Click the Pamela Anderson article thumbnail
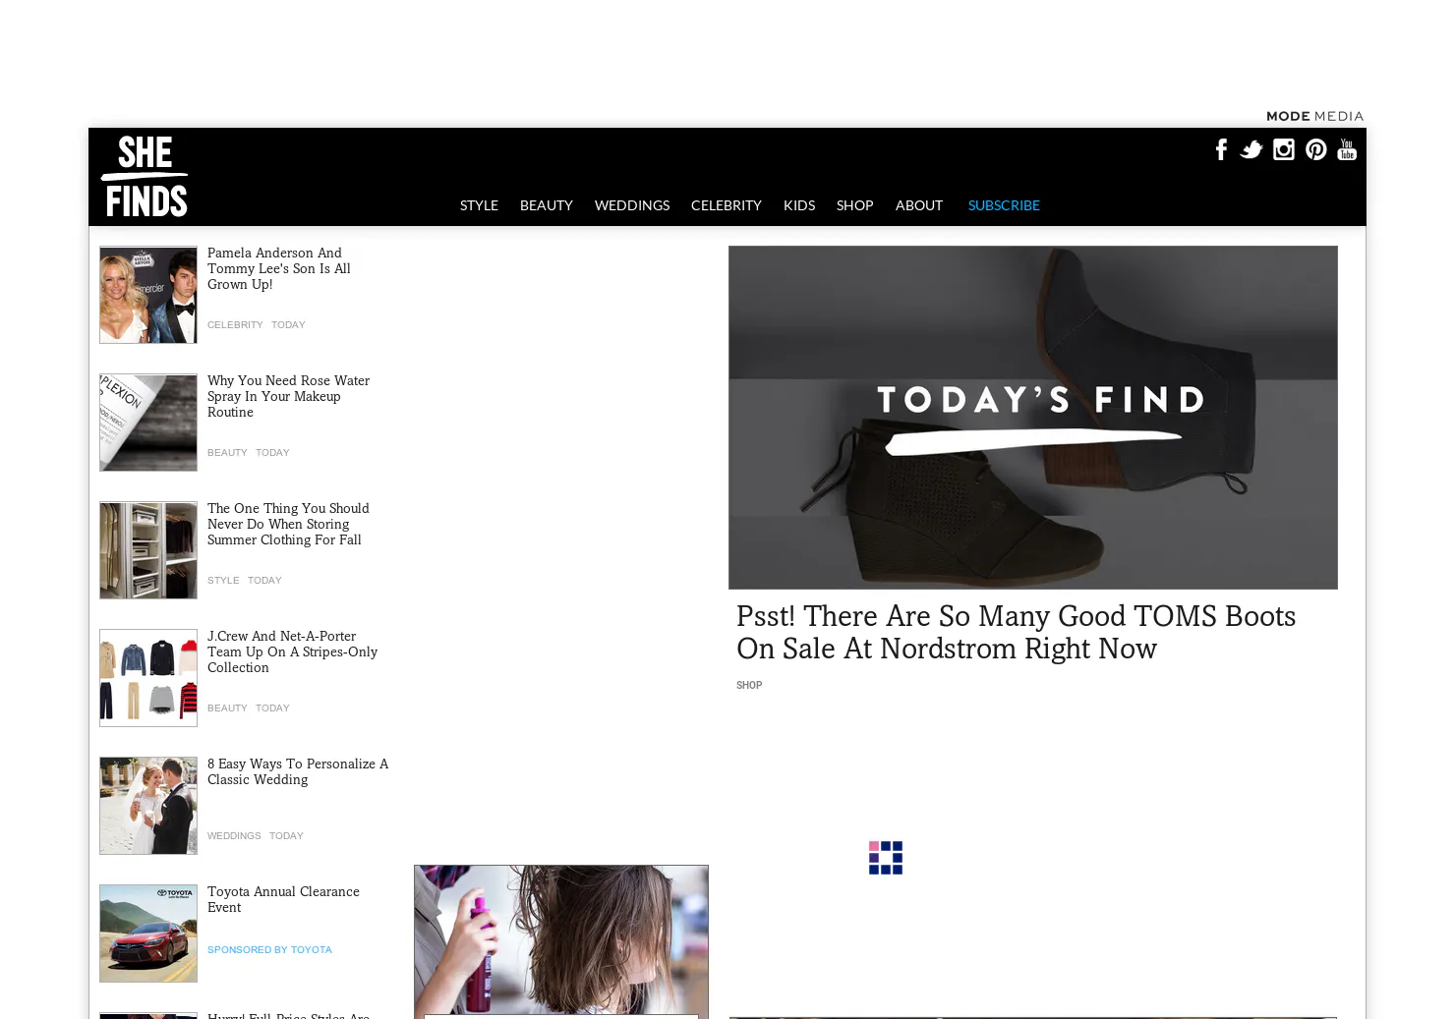1455x1019 pixels. [148, 295]
